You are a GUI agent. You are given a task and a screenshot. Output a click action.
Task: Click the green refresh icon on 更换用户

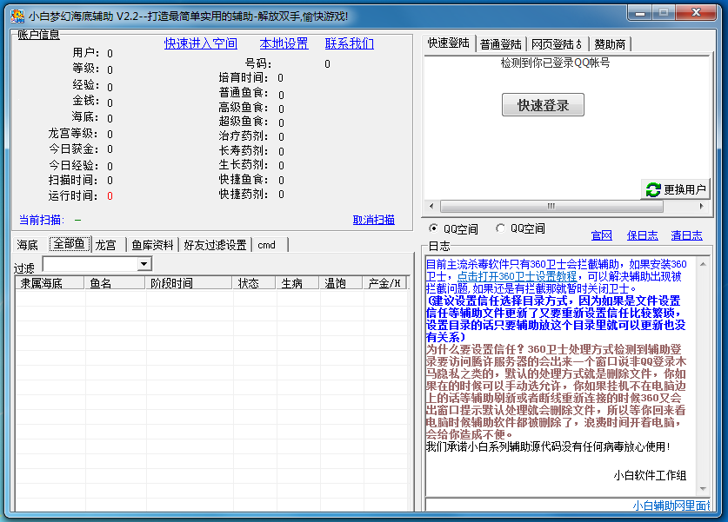tap(653, 189)
